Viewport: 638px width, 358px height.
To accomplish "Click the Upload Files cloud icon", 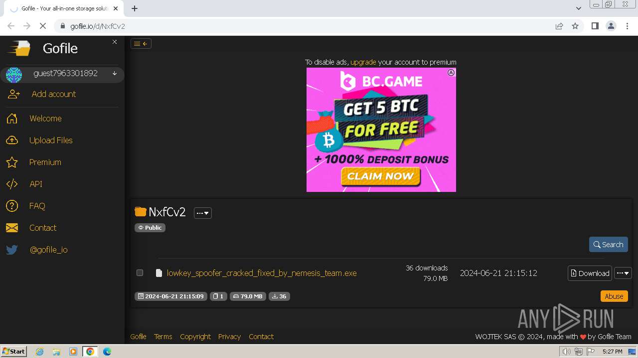I will (12, 140).
